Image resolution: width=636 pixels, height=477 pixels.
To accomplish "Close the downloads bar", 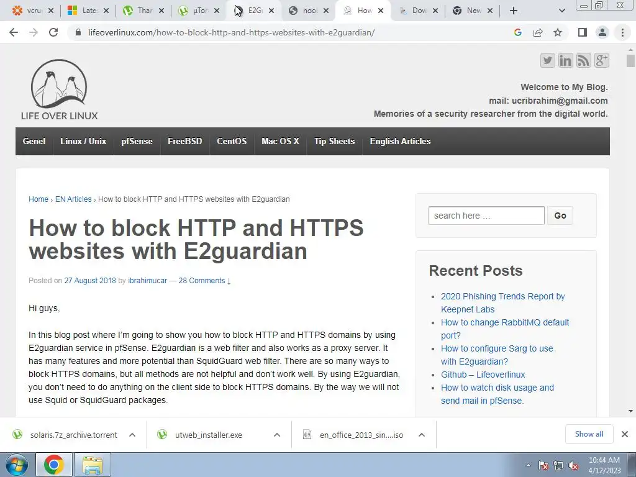I will (x=625, y=434).
